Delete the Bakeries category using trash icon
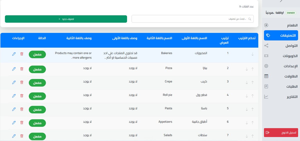This screenshot has height=141, width=300. click(x=22, y=54)
